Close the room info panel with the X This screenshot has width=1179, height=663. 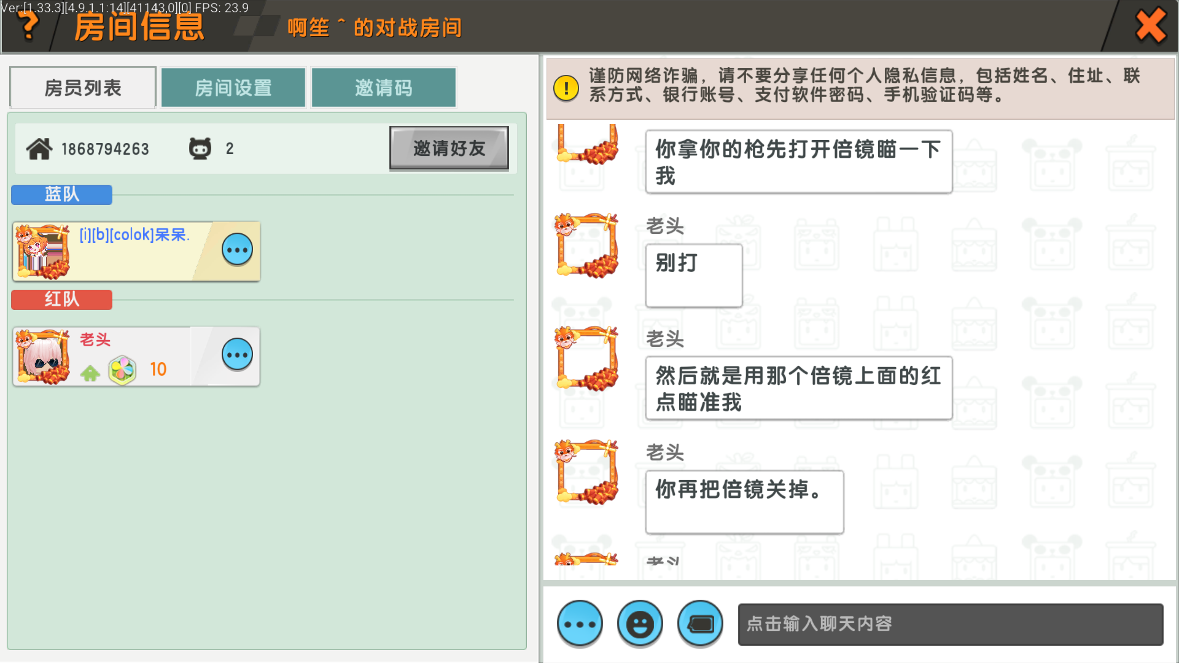click(x=1150, y=26)
